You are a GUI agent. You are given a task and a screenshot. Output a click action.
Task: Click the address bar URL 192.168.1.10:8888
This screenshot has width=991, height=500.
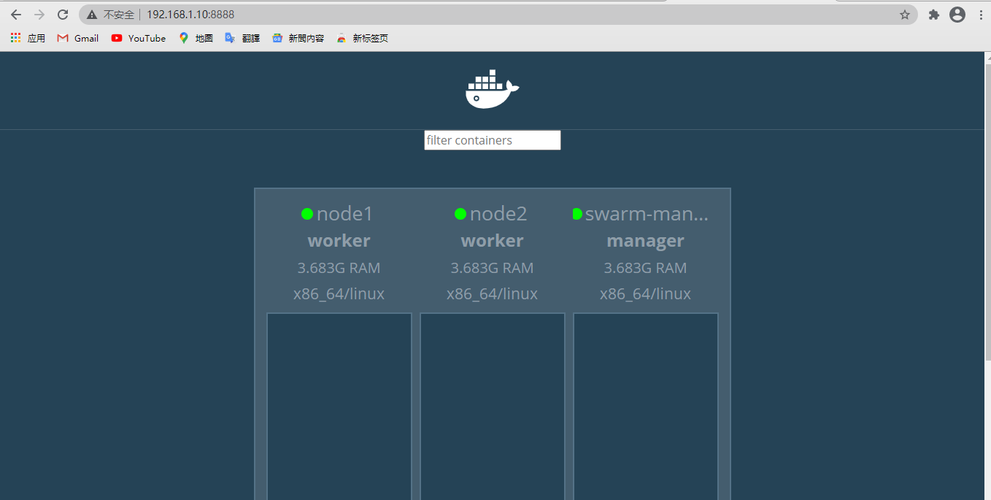(190, 15)
